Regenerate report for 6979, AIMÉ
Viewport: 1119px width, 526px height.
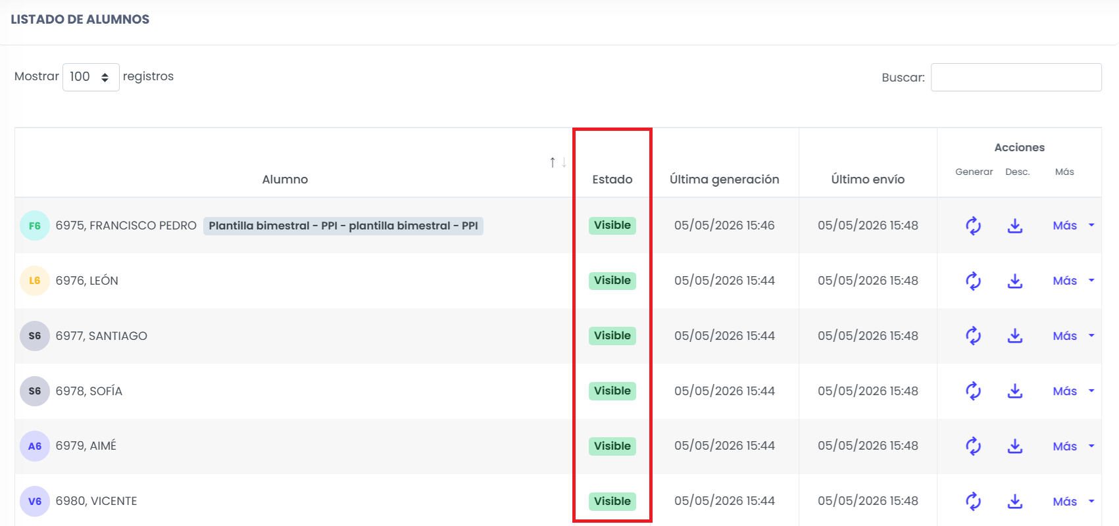pyautogui.click(x=973, y=446)
